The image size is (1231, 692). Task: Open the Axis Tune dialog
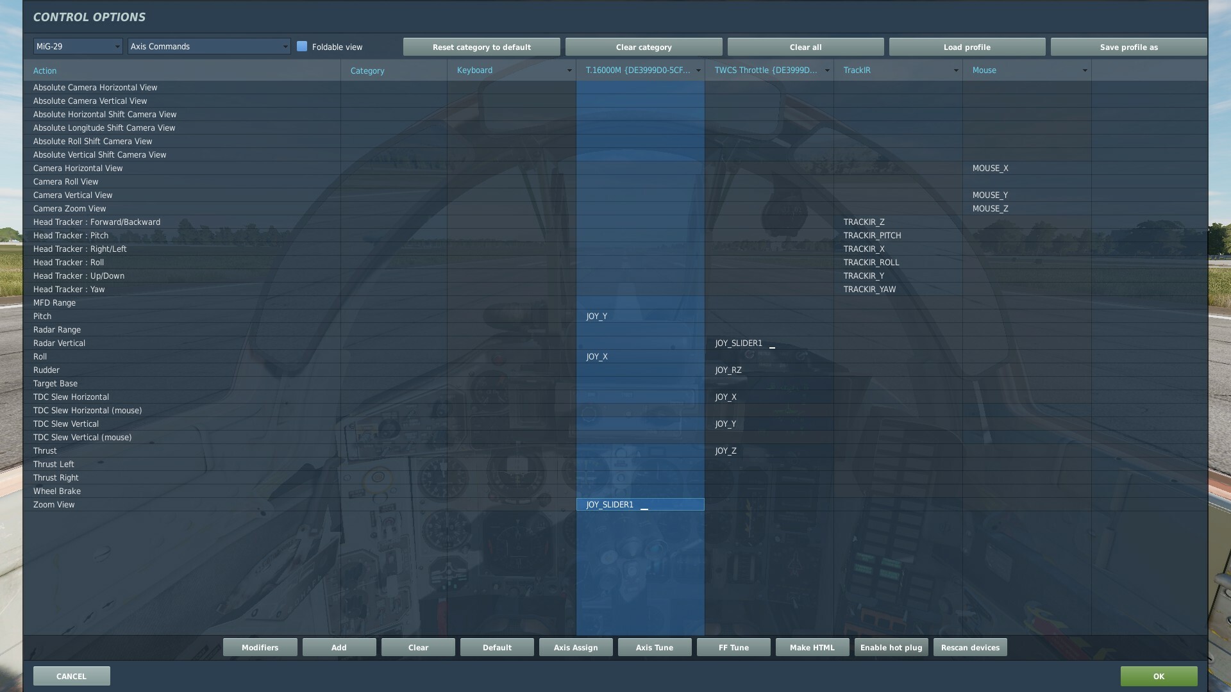[655, 647]
